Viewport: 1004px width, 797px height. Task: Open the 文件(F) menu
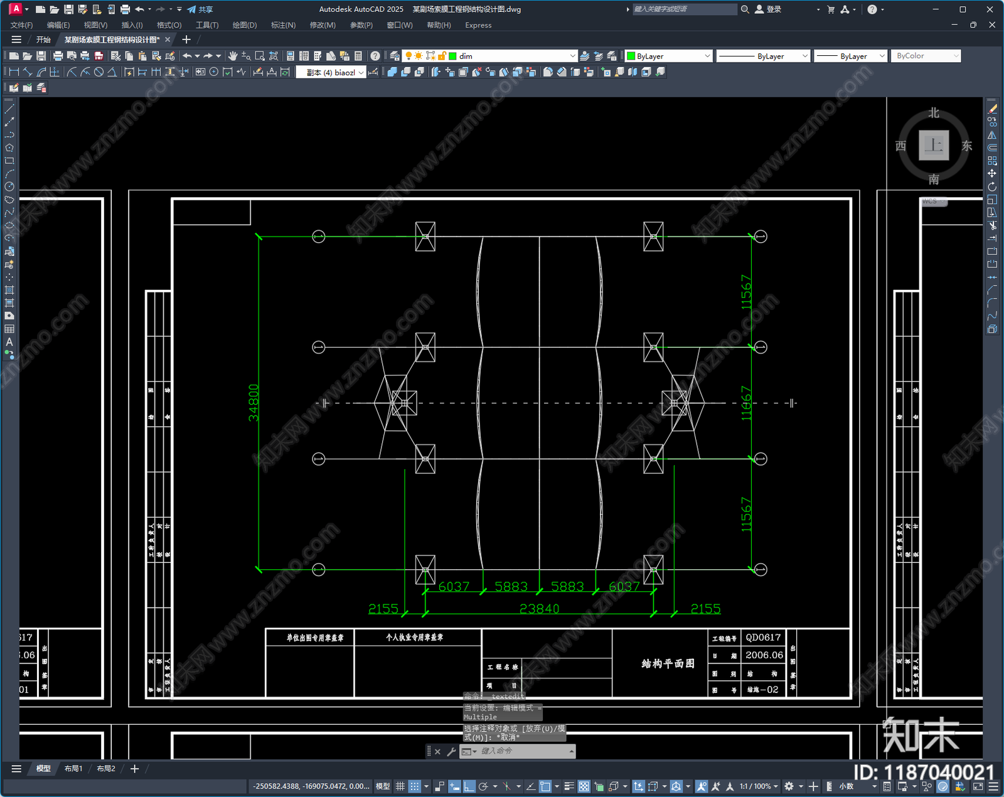[x=21, y=25]
